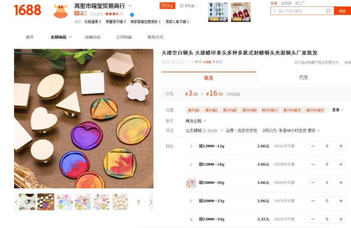Select the 圆18MM—20g color swatch image
This screenshot has height=228, width=351.
(x=191, y=182)
